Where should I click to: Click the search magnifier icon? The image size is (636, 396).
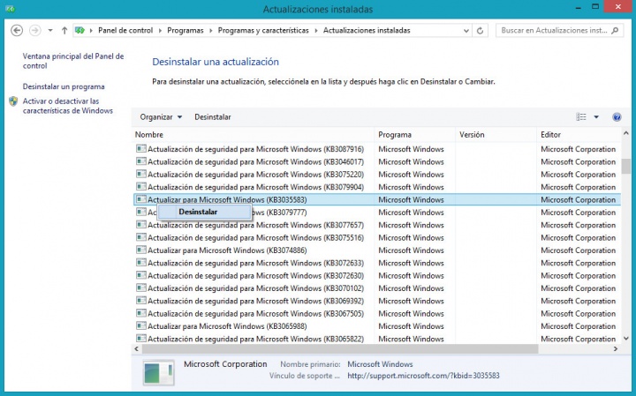coord(615,30)
